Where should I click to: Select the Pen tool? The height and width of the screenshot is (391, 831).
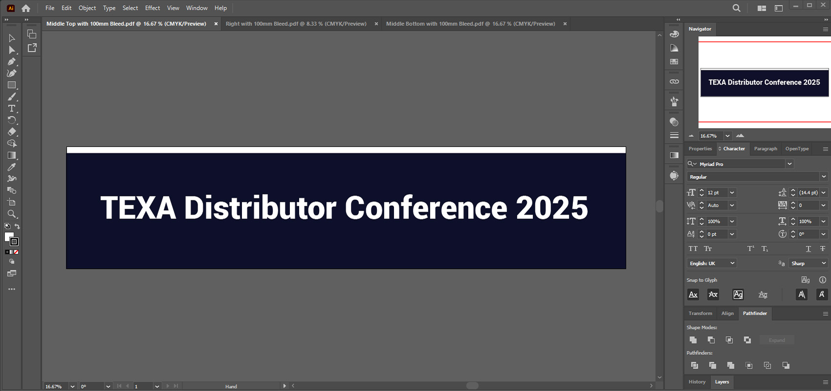pos(12,62)
